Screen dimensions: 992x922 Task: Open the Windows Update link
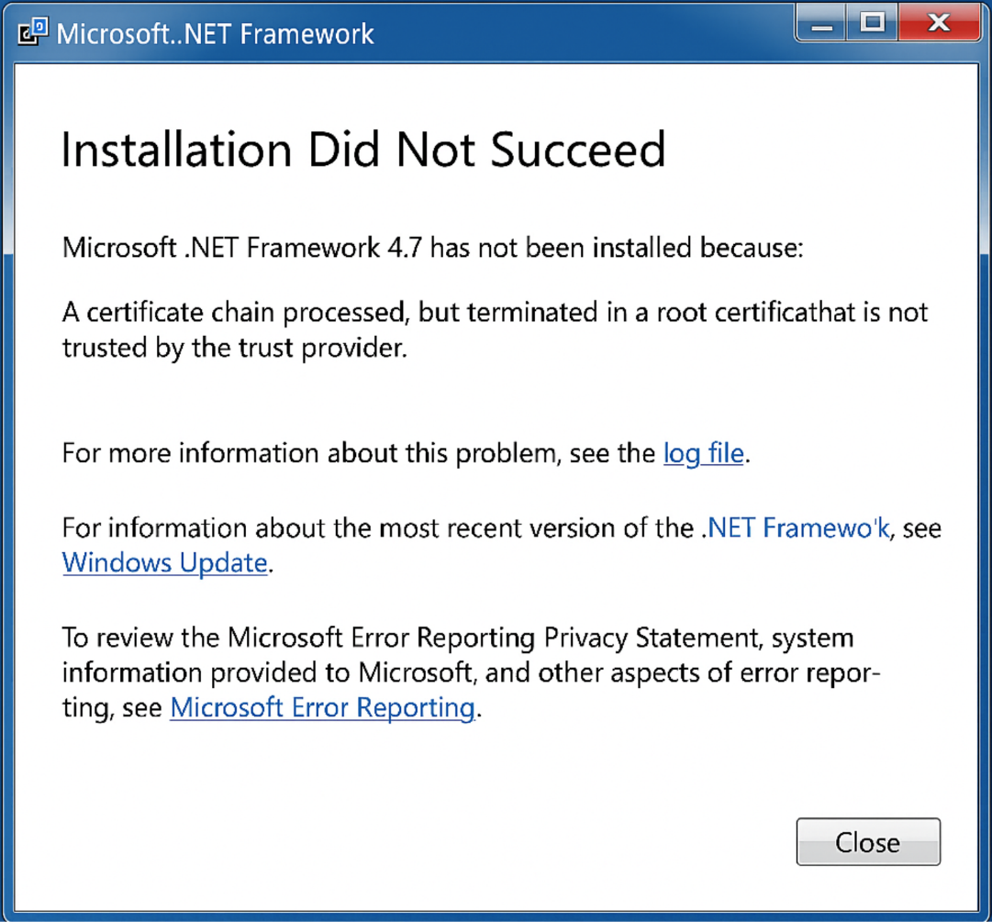[164, 562]
